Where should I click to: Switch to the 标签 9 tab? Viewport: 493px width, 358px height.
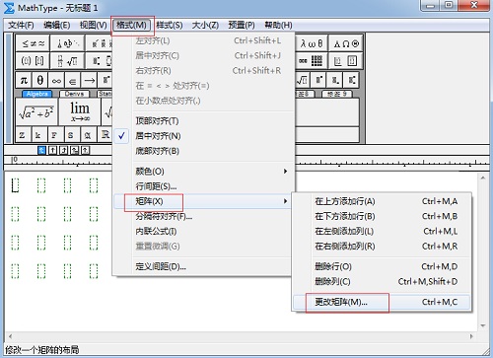point(337,94)
